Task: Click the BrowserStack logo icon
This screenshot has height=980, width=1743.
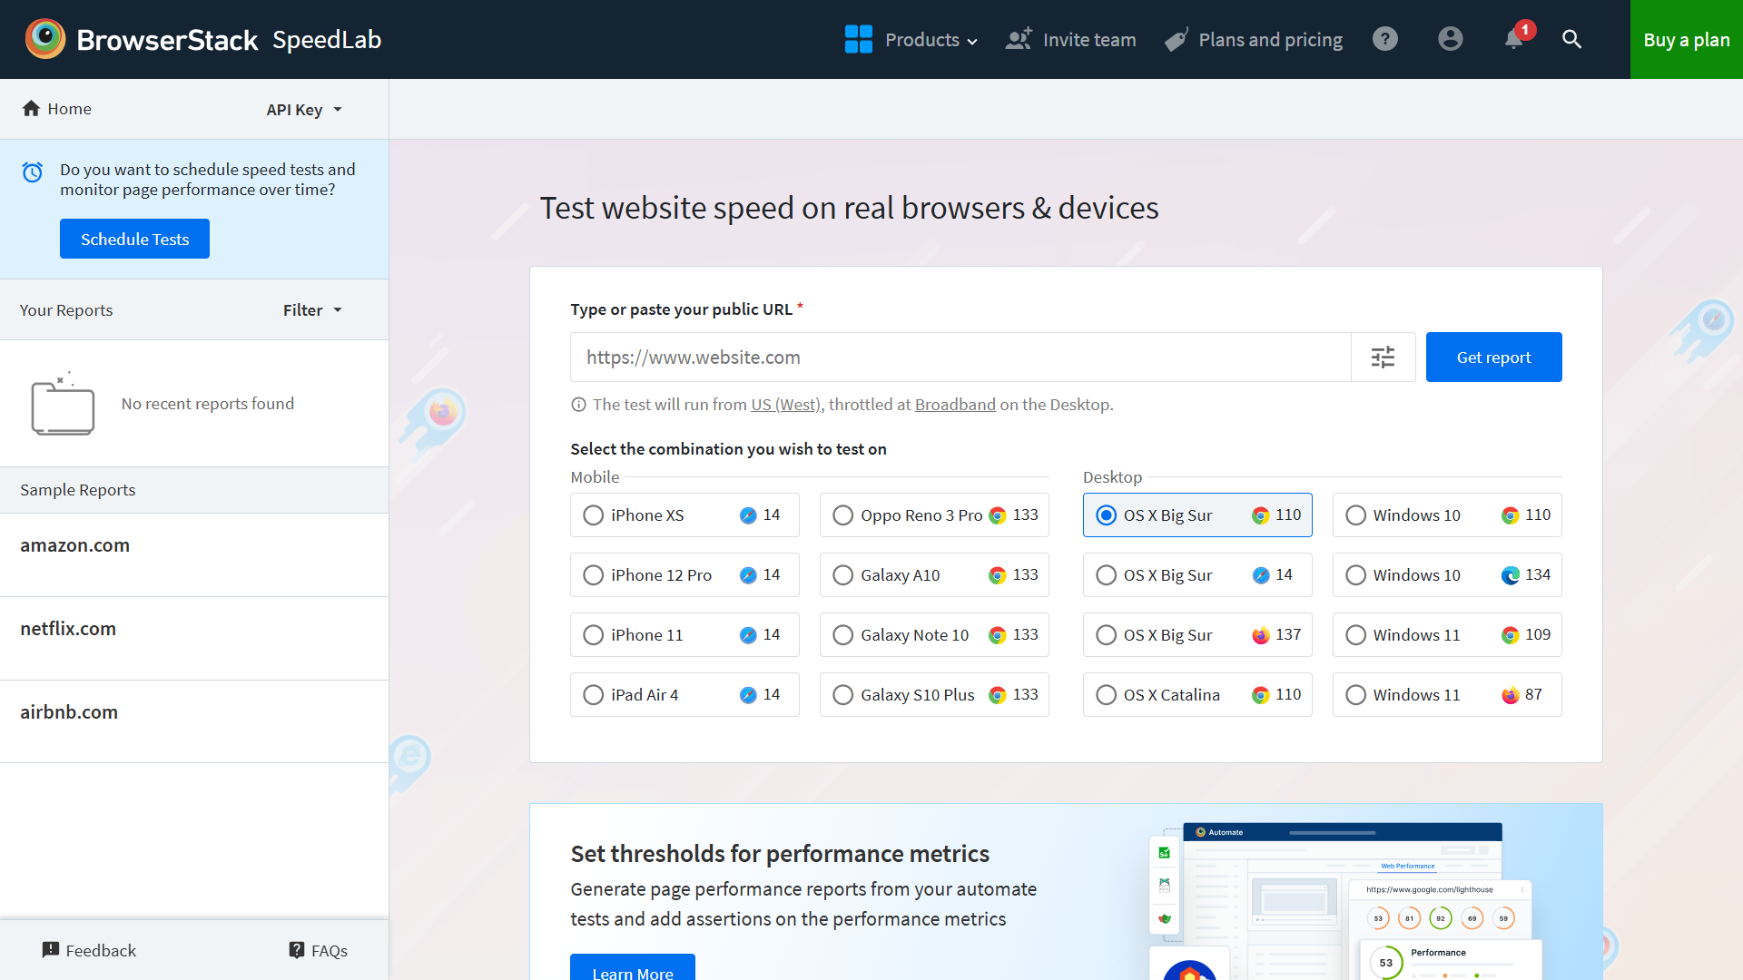Action: point(44,39)
